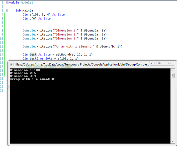Click the "Dimension 3:" string literal
Viewport: 177px width, 146px height.
click(66, 38)
